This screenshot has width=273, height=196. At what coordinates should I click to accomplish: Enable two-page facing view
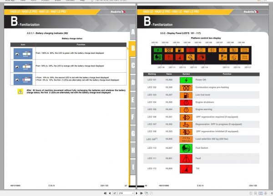click(x=261, y=193)
